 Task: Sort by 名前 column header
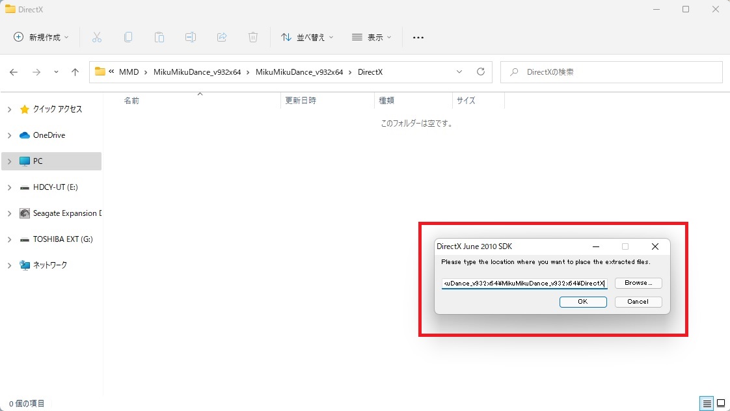tap(131, 101)
